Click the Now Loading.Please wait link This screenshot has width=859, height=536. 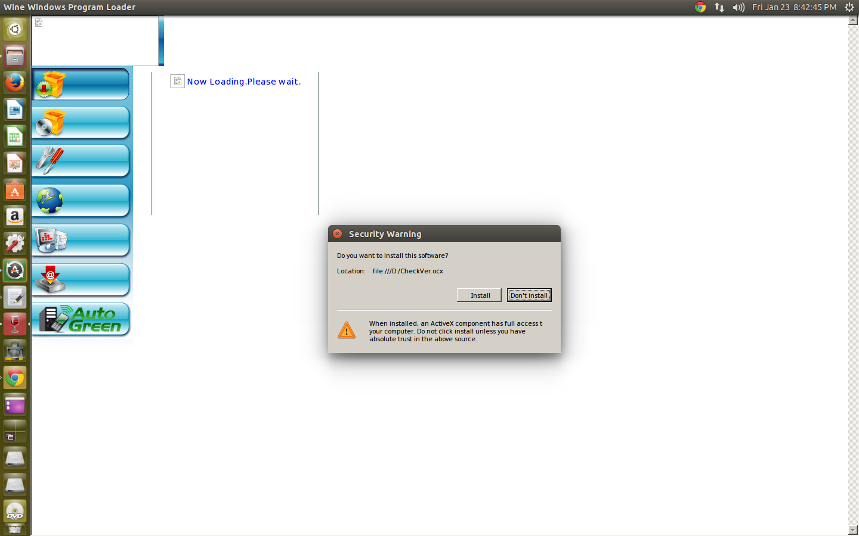tap(244, 82)
